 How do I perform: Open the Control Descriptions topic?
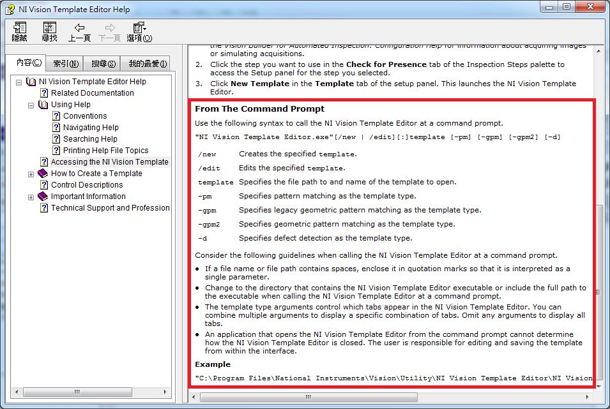tap(87, 185)
